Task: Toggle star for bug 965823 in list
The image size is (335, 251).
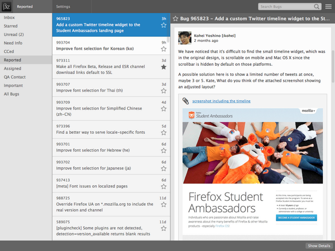Action: pyautogui.click(x=164, y=25)
